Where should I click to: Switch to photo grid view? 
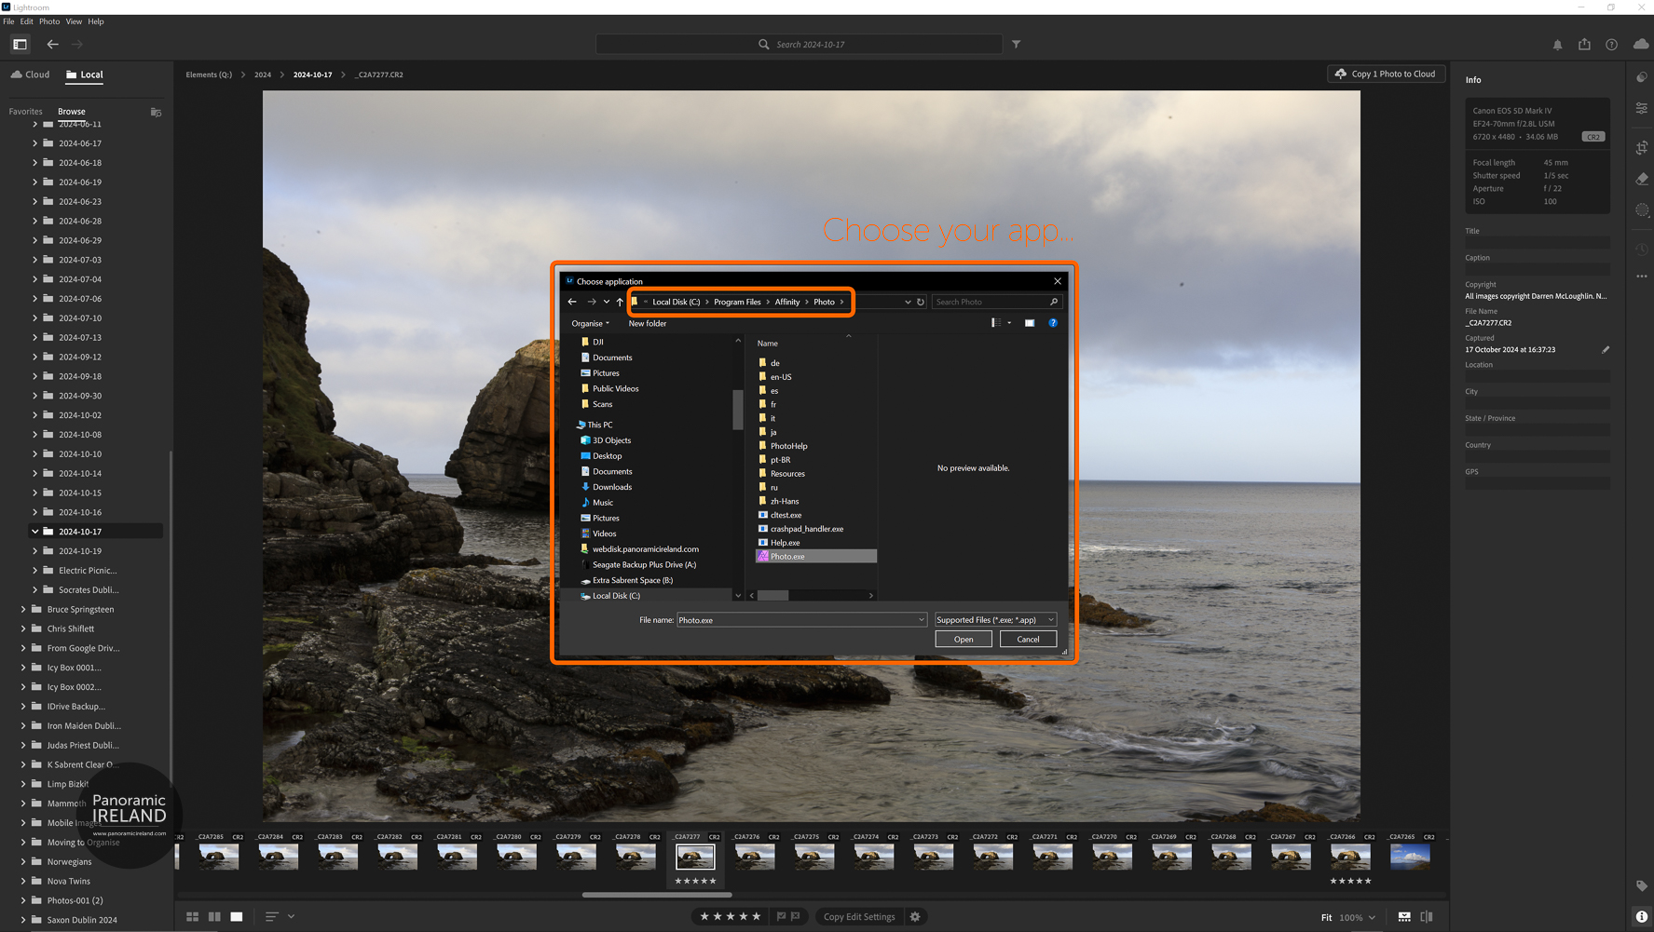click(x=192, y=917)
